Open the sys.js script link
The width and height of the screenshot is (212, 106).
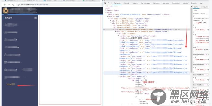point(123,62)
